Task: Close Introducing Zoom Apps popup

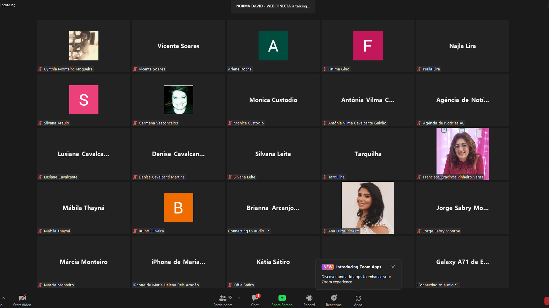Action: (x=393, y=267)
